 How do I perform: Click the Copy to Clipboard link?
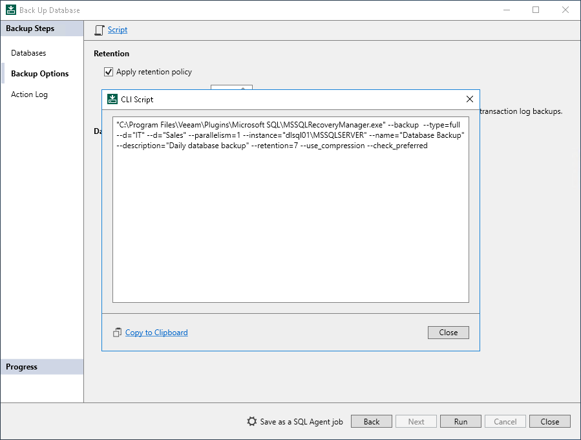[x=156, y=332]
